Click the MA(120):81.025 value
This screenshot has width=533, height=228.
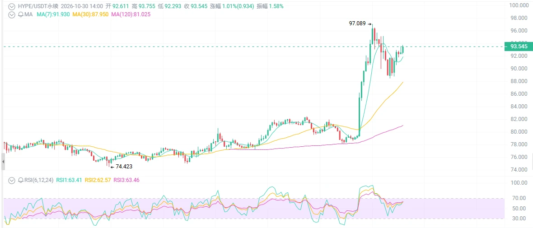tap(131, 14)
